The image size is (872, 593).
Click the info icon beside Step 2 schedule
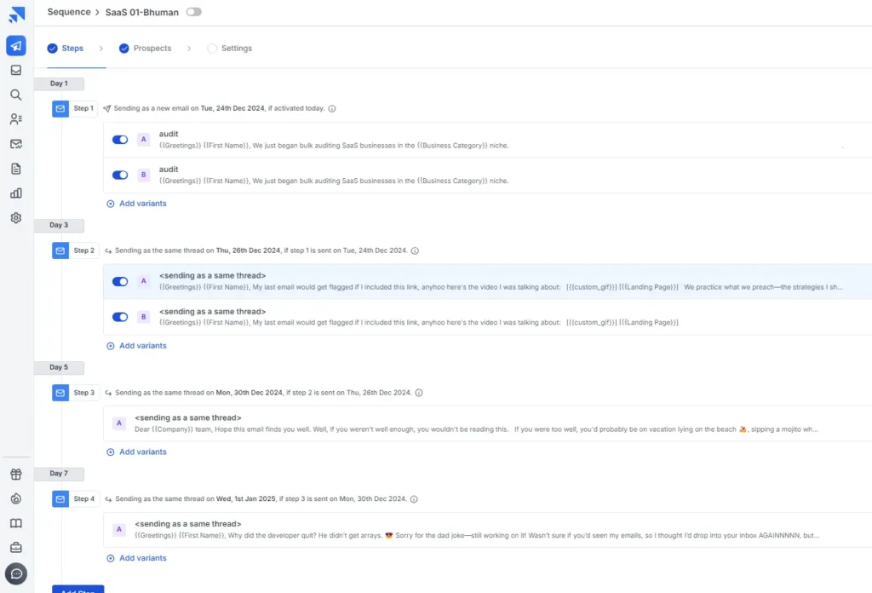click(x=415, y=250)
